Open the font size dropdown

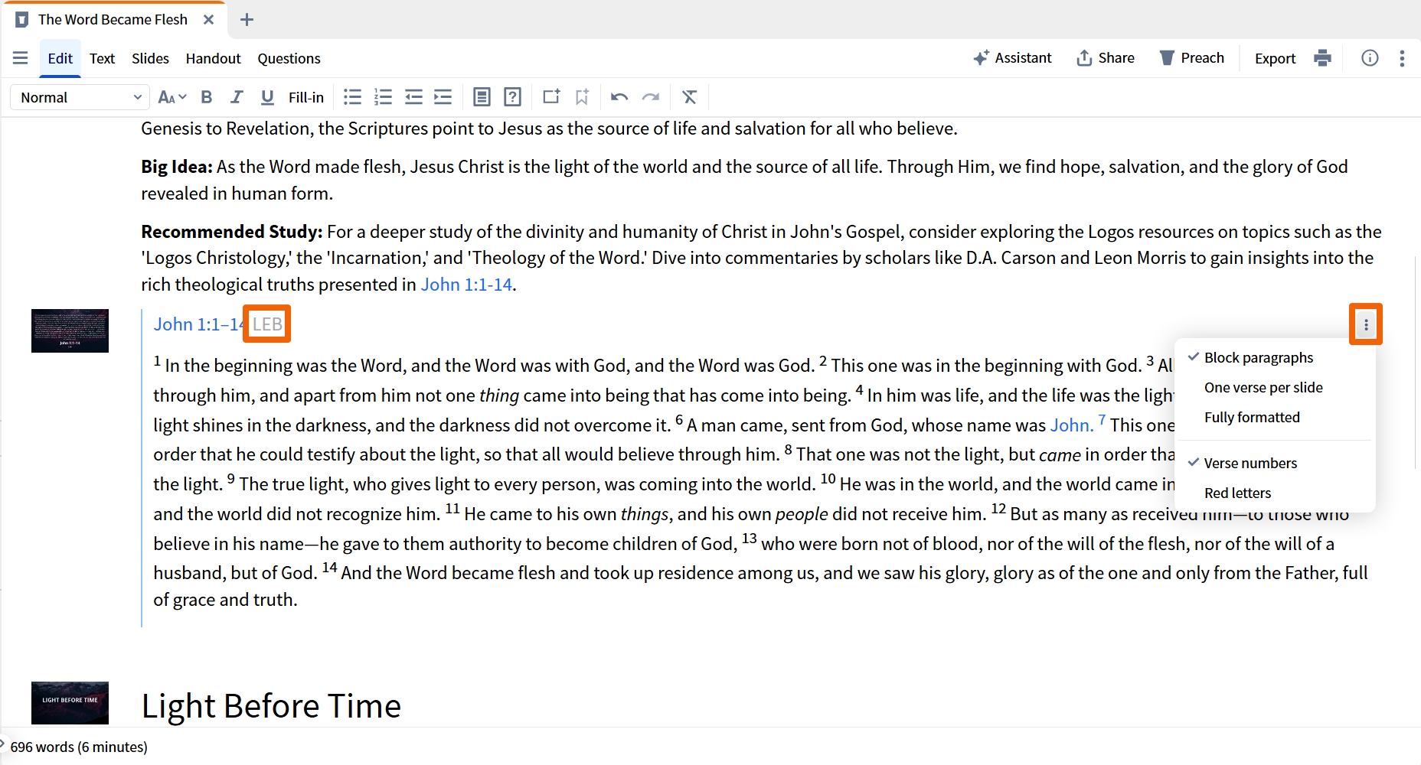[x=172, y=97]
